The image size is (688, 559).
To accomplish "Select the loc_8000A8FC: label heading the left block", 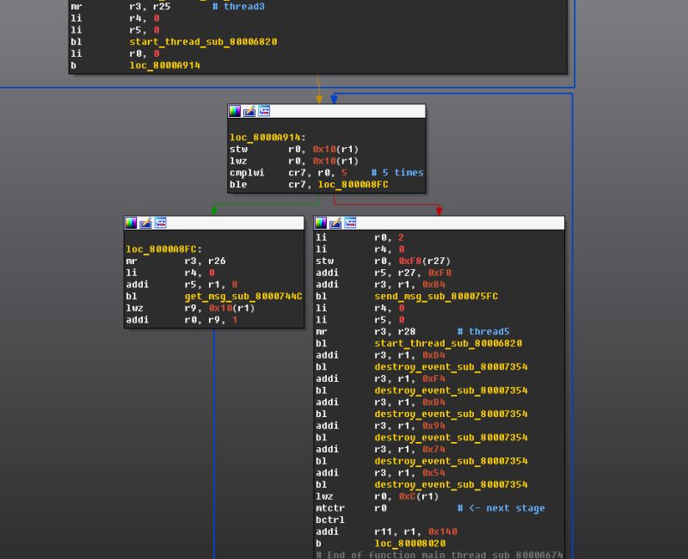I will [163, 249].
